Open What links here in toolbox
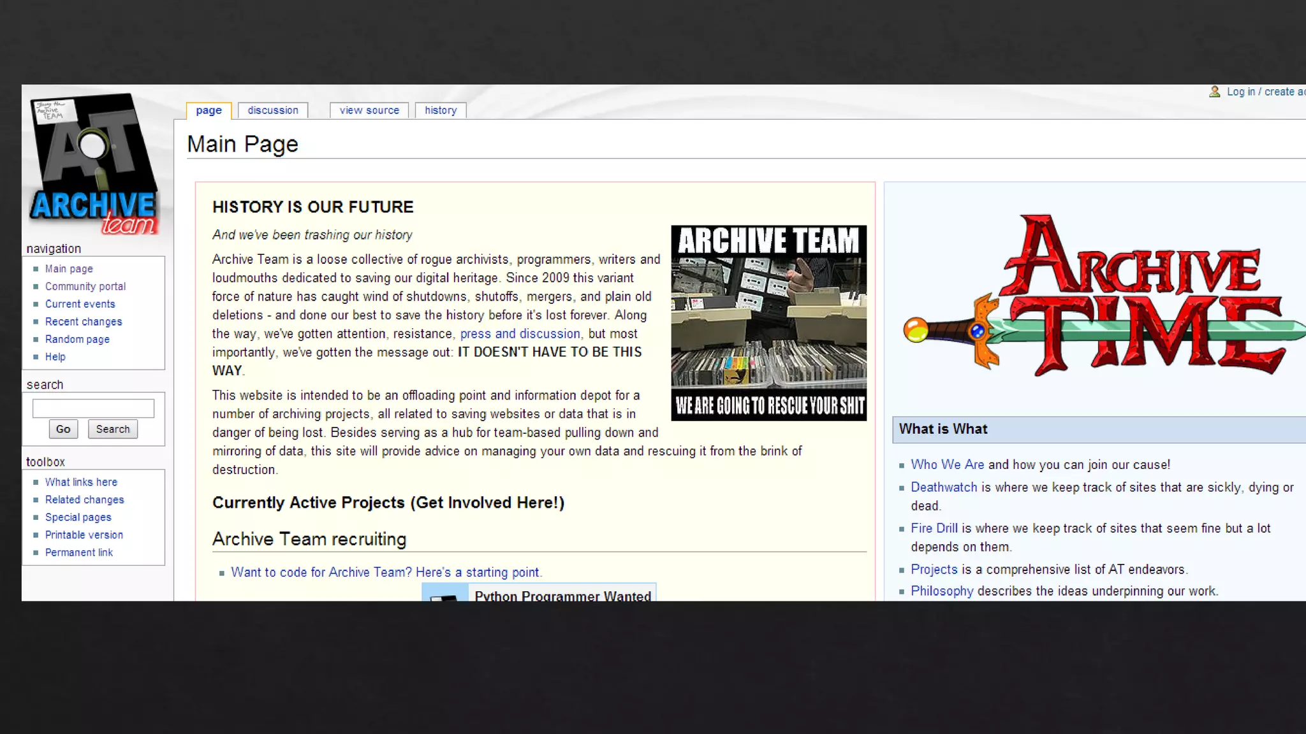The width and height of the screenshot is (1306, 734). point(81,482)
